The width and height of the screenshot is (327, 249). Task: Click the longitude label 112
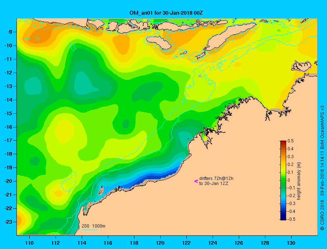click(x=56, y=243)
